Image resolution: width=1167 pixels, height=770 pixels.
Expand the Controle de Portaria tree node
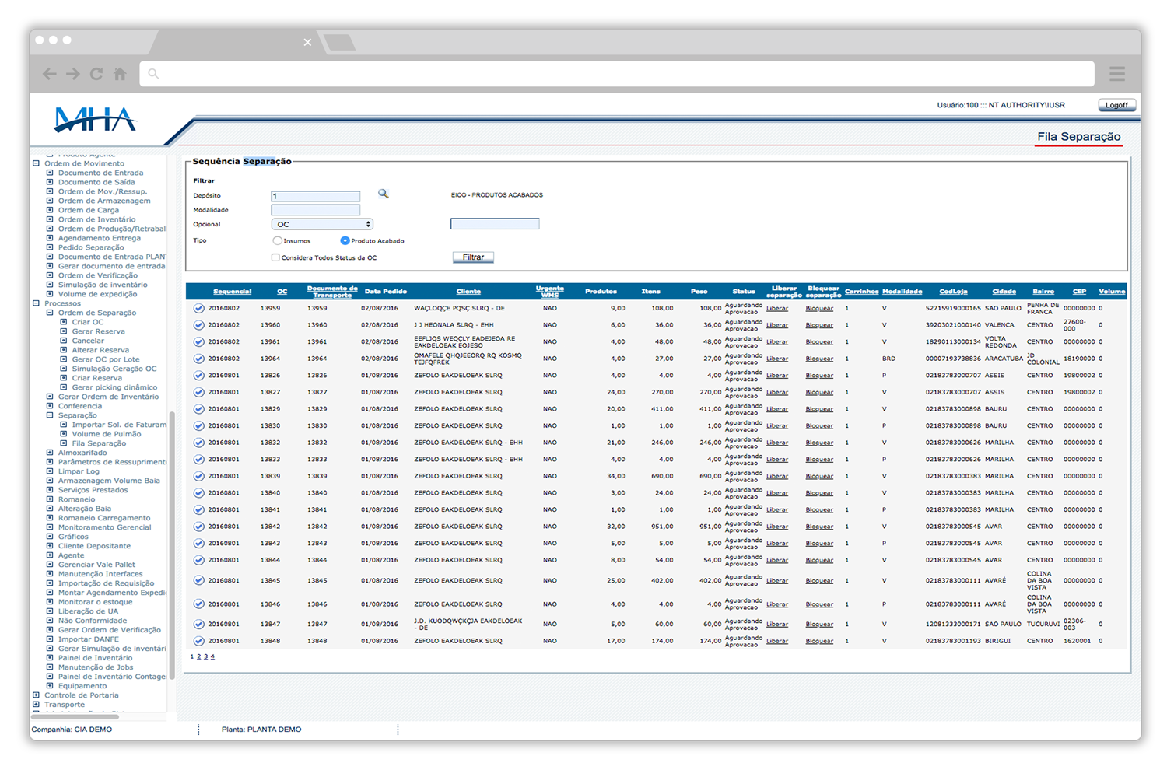(36, 695)
